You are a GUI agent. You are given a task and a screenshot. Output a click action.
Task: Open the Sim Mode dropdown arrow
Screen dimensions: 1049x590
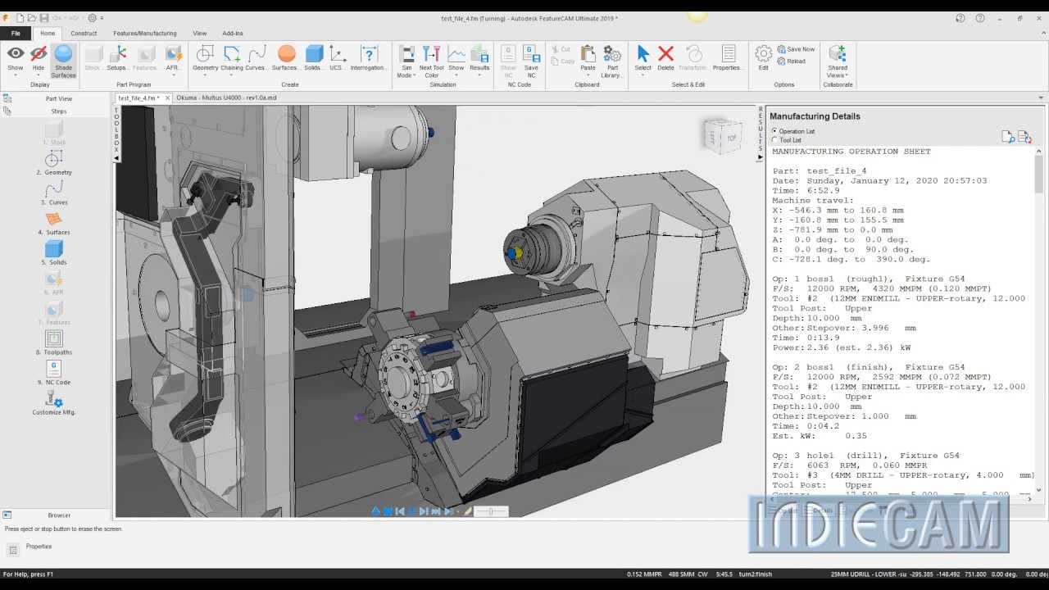point(416,75)
